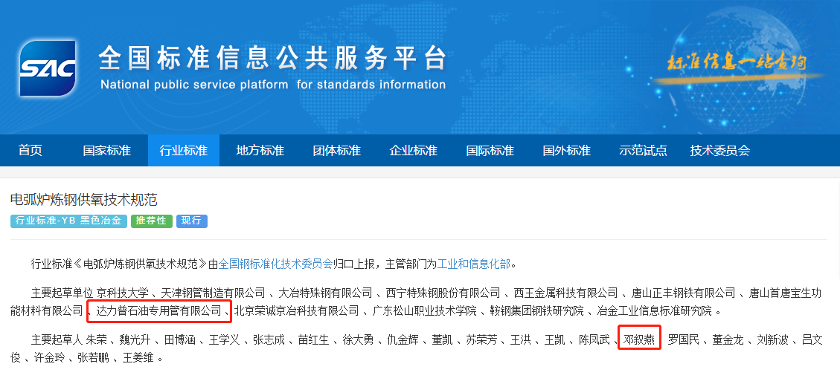Viewport: 840px width, 384px height.
Task: Click the blue 现行 status badge
Action: coord(192,221)
